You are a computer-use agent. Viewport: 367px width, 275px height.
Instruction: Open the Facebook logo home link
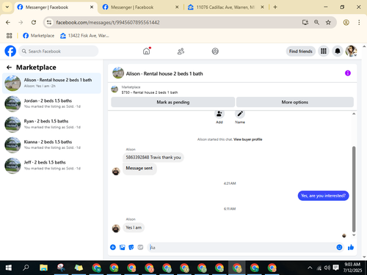(10, 51)
